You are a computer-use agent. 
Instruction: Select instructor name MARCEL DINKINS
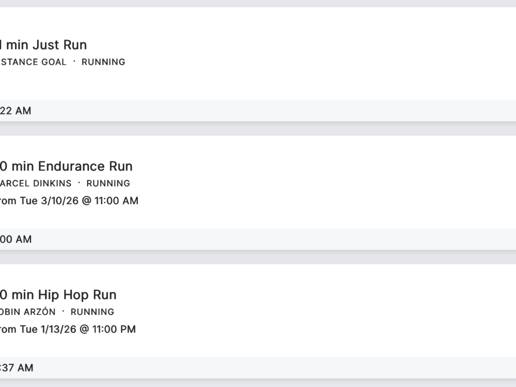[36, 183]
